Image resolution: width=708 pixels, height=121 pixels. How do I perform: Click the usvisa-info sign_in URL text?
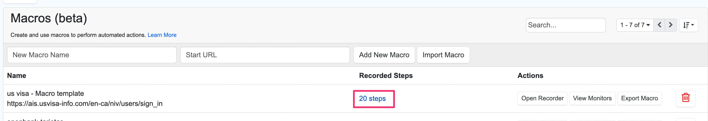[x=84, y=104]
